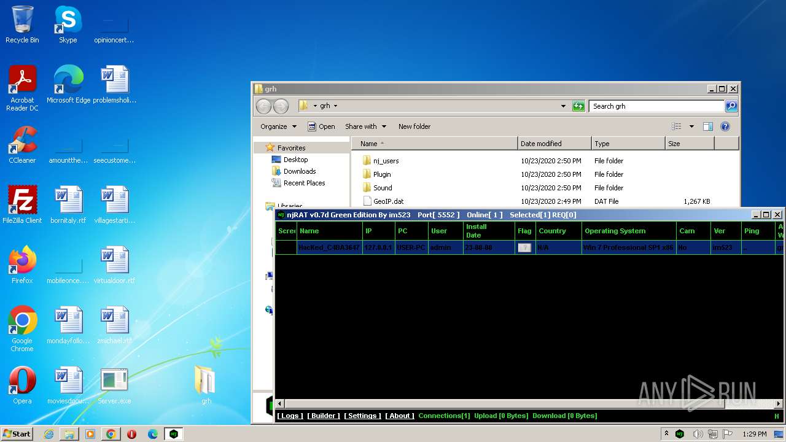This screenshot has width=786, height=442.
Task: Select mondayfollo document on desktop
Action: click(x=68, y=325)
